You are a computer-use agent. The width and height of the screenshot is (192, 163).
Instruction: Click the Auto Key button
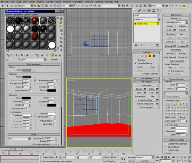click(132, 157)
